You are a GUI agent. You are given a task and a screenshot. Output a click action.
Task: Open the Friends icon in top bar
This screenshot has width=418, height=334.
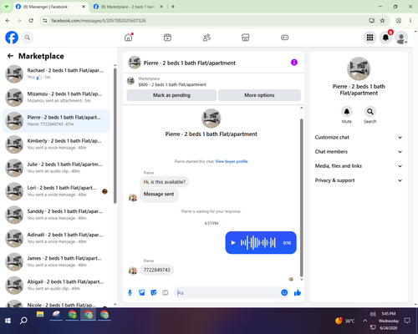[x=206, y=38]
